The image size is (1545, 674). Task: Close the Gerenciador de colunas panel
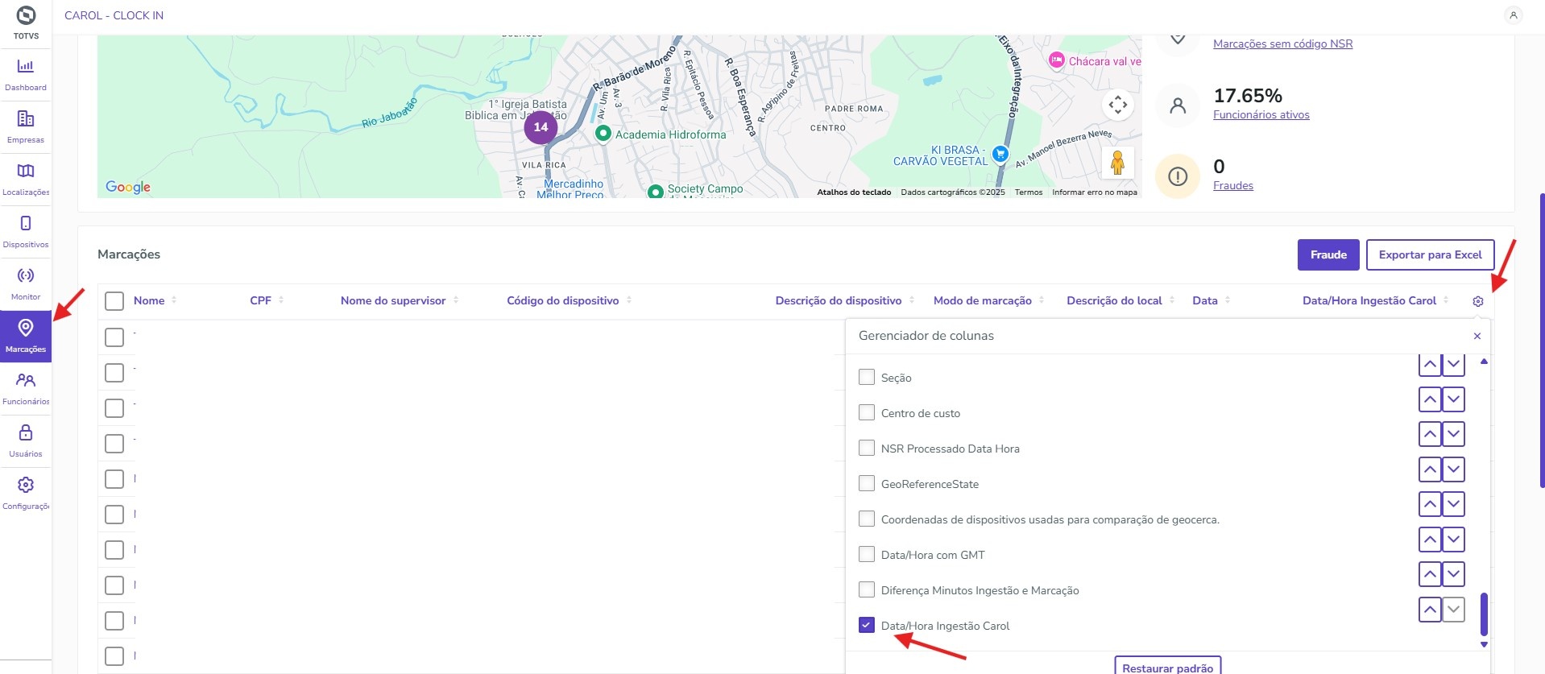pyautogui.click(x=1477, y=336)
